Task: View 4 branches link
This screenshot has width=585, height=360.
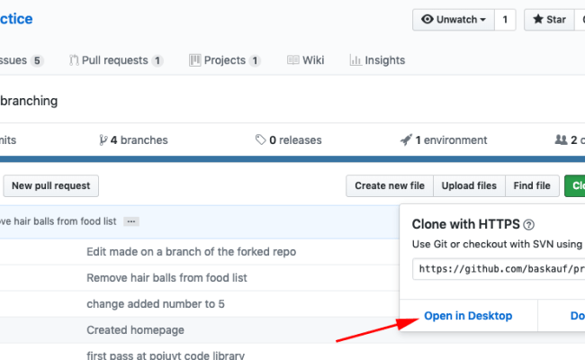Action: [133, 140]
